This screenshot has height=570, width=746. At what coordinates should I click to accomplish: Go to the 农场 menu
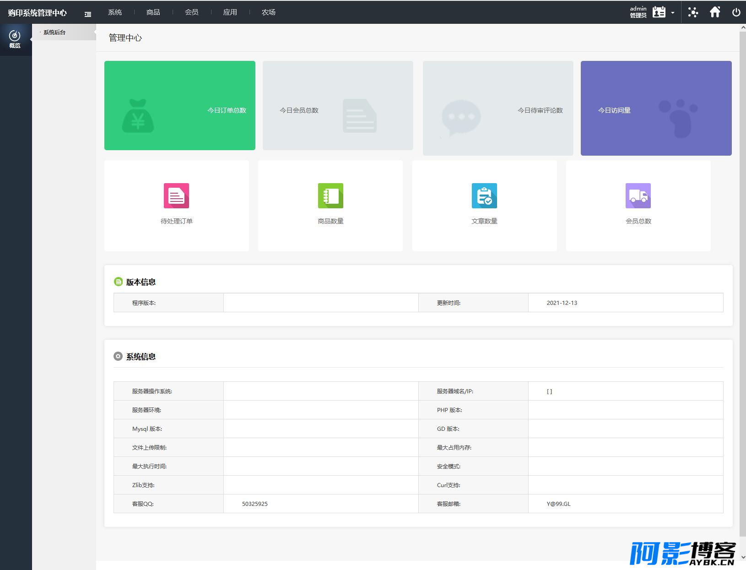(269, 12)
